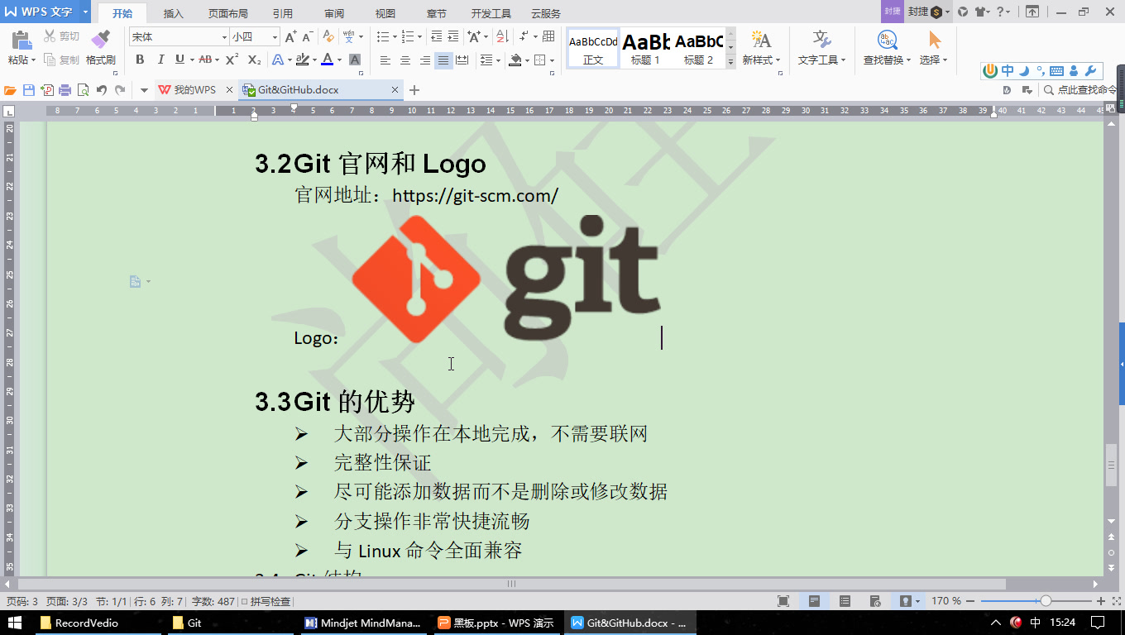Click the zoom in plus button
The height and width of the screenshot is (635, 1125).
(1101, 601)
